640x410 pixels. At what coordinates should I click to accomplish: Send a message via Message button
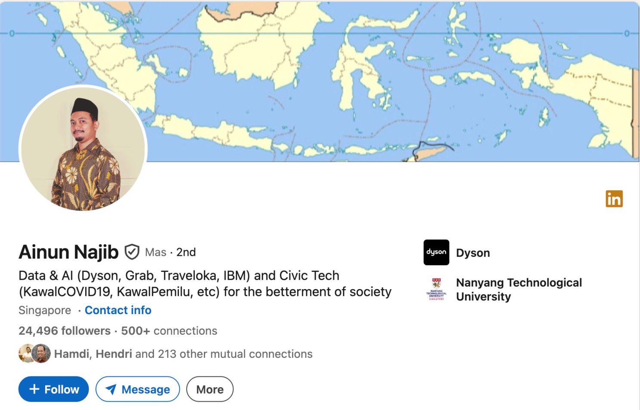[x=138, y=389]
